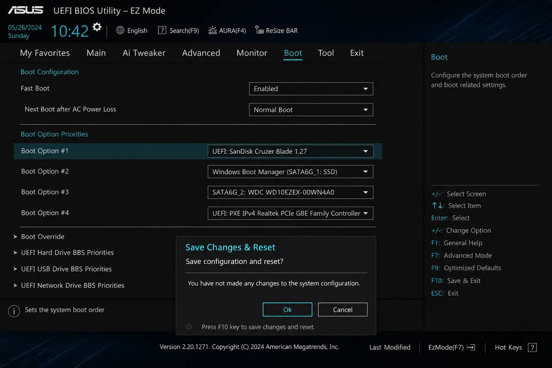Switch to the Main tab
Image resolution: width=552 pixels, height=368 pixels.
[x=96, y=53]
